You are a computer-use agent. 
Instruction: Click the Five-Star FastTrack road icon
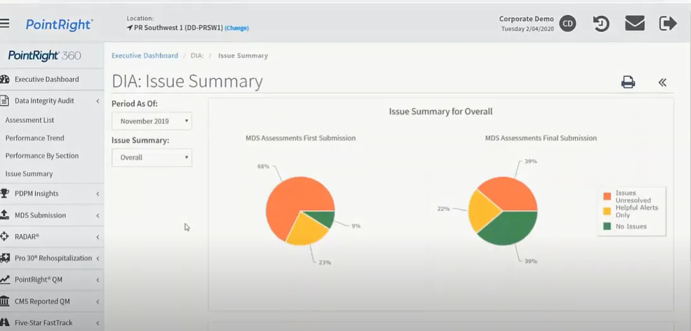click(x=5, y=323)
